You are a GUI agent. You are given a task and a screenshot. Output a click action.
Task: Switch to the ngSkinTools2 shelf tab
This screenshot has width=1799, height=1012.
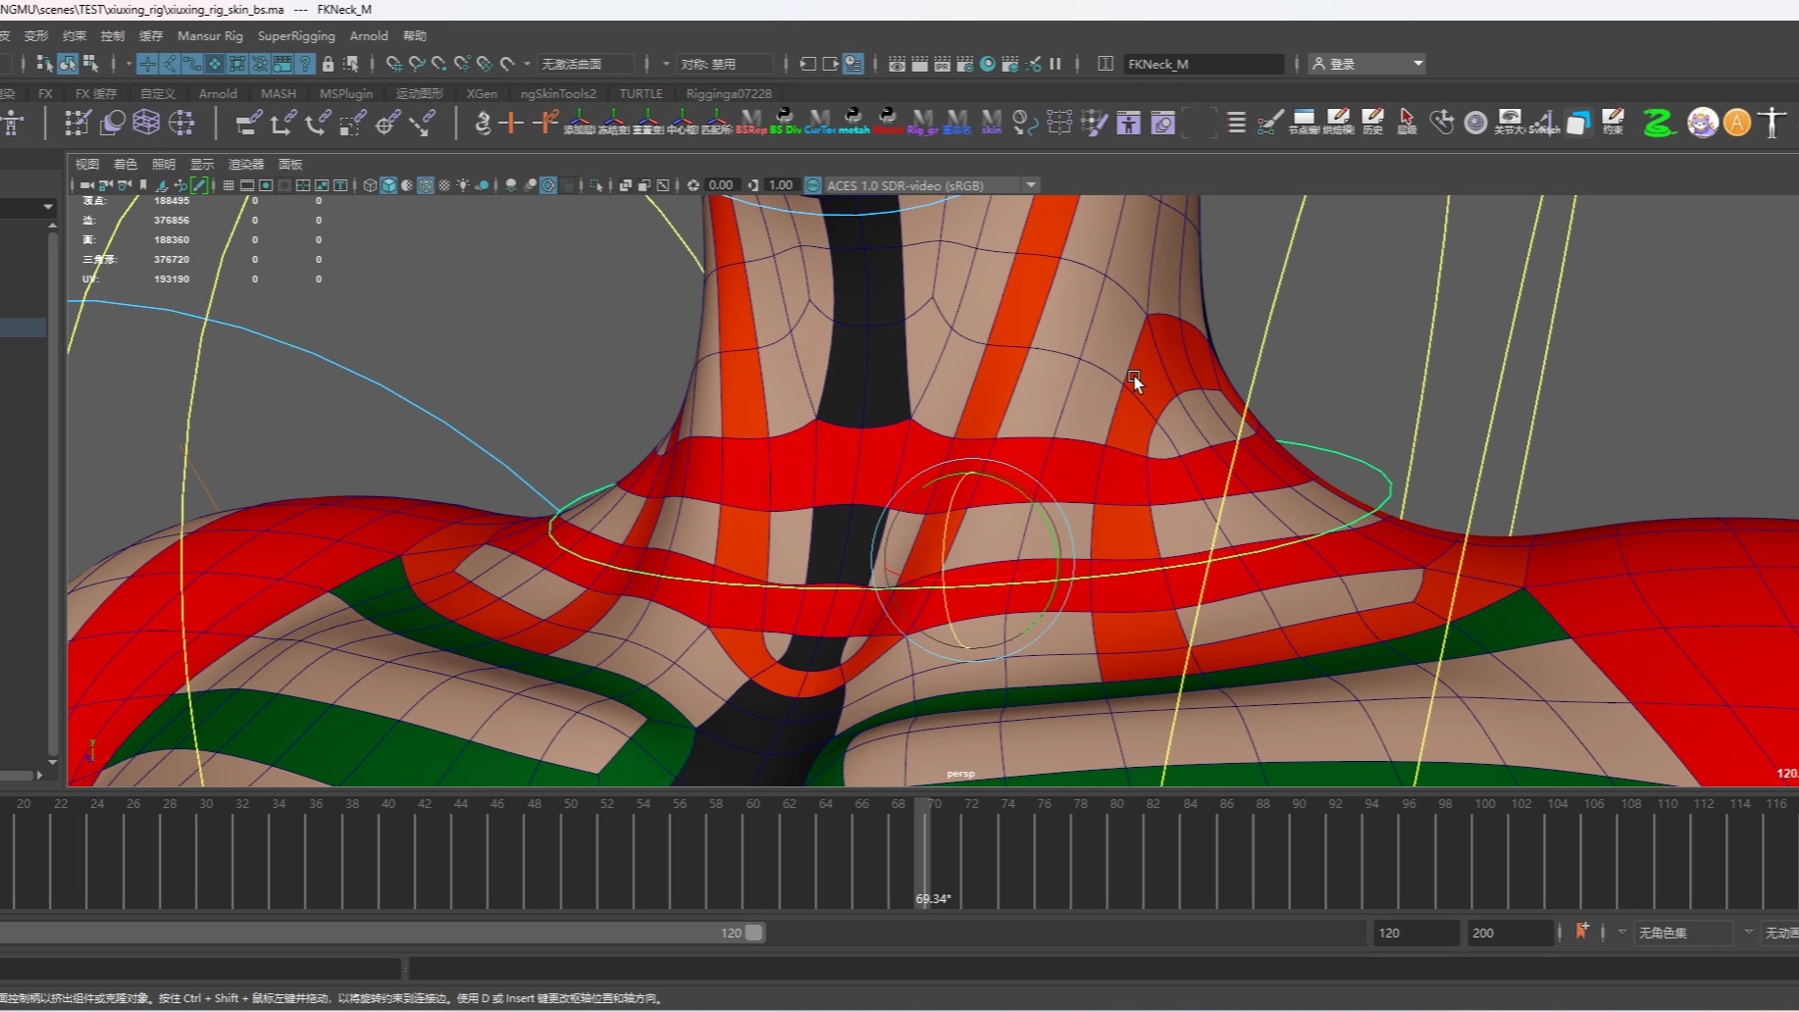click(x=558, y=94)
